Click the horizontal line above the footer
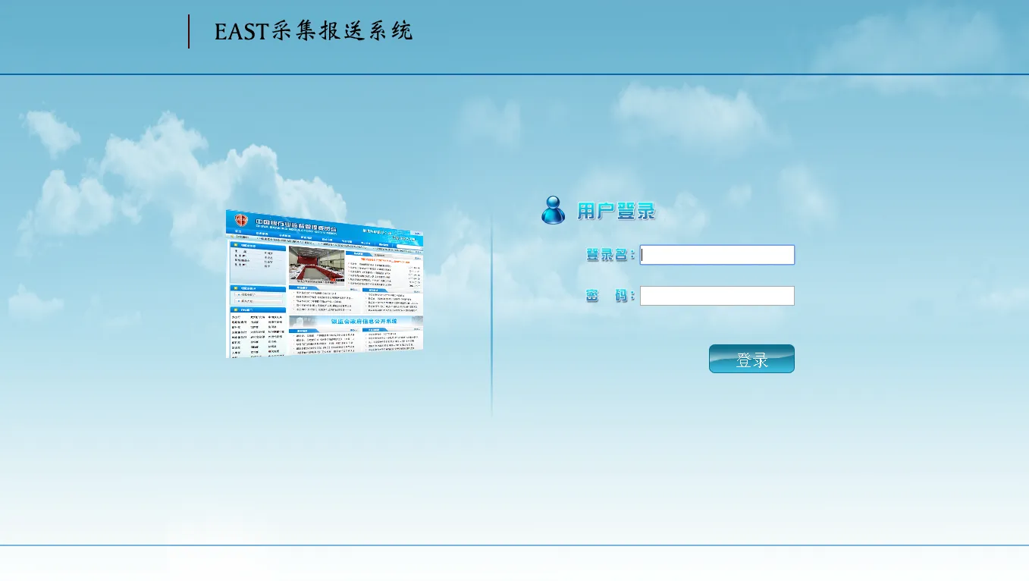Screen dimensions: 1029x581 (x=514, y=545)
